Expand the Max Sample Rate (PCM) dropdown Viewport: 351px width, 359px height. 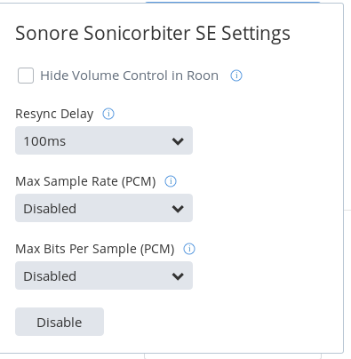[x=104, y=208]
